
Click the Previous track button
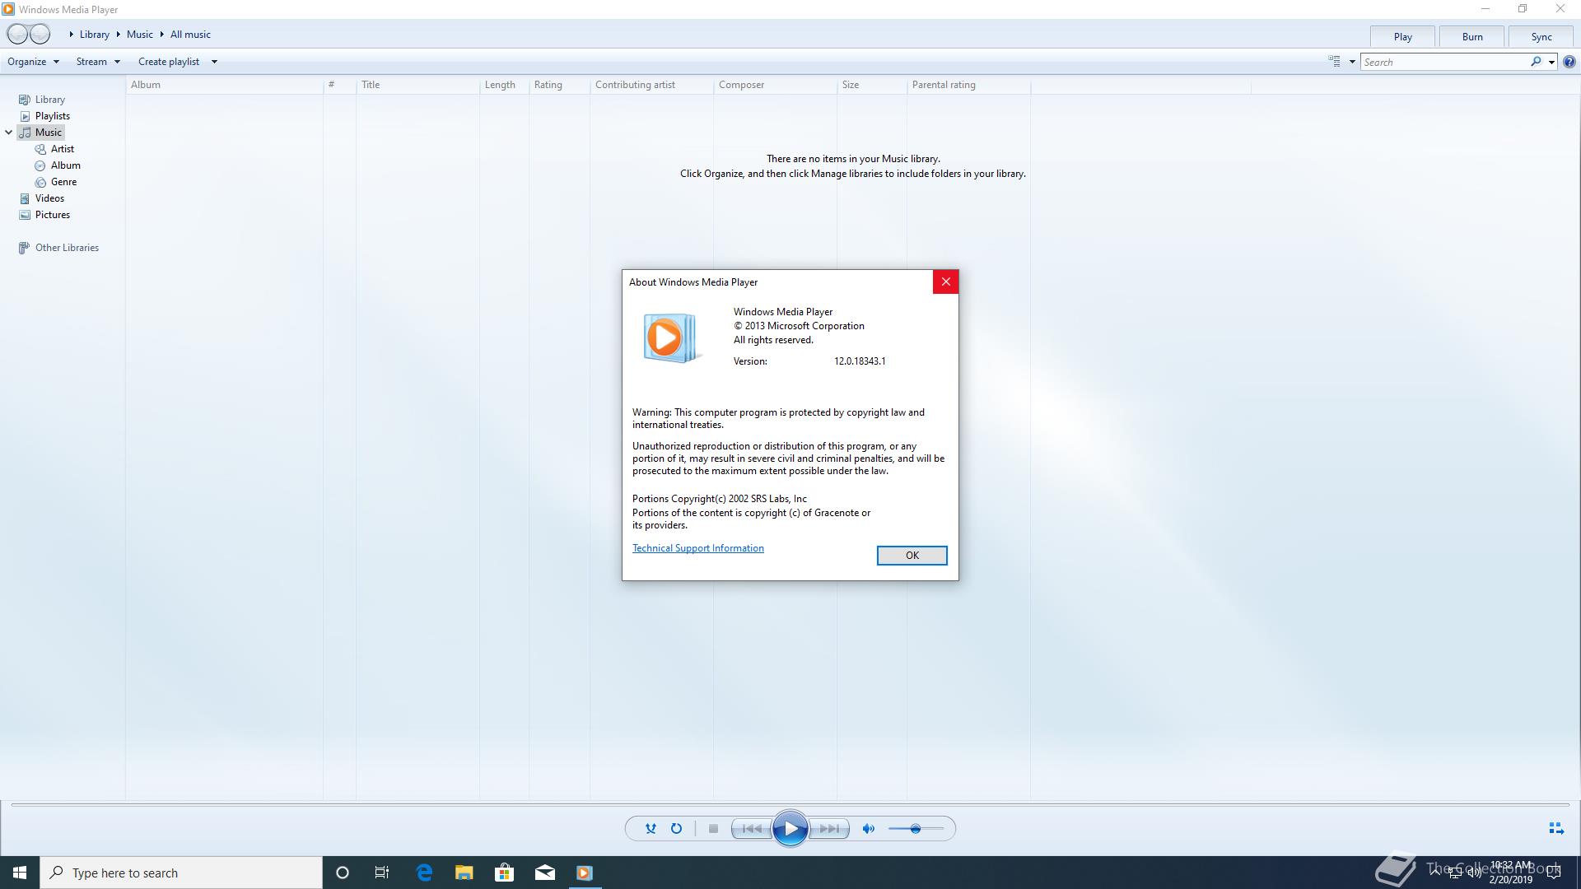[751, 829]
